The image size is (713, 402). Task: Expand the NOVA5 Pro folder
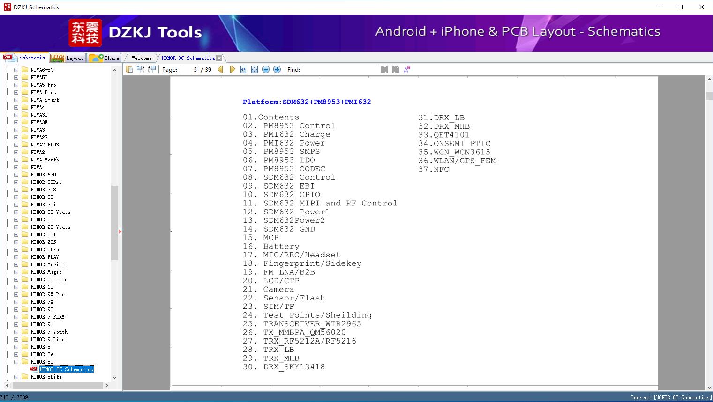(x=16, y=85)
